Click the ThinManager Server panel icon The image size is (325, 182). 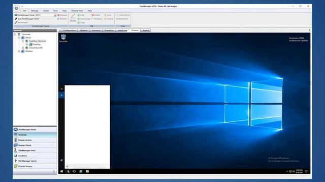[x=16, y=129]
